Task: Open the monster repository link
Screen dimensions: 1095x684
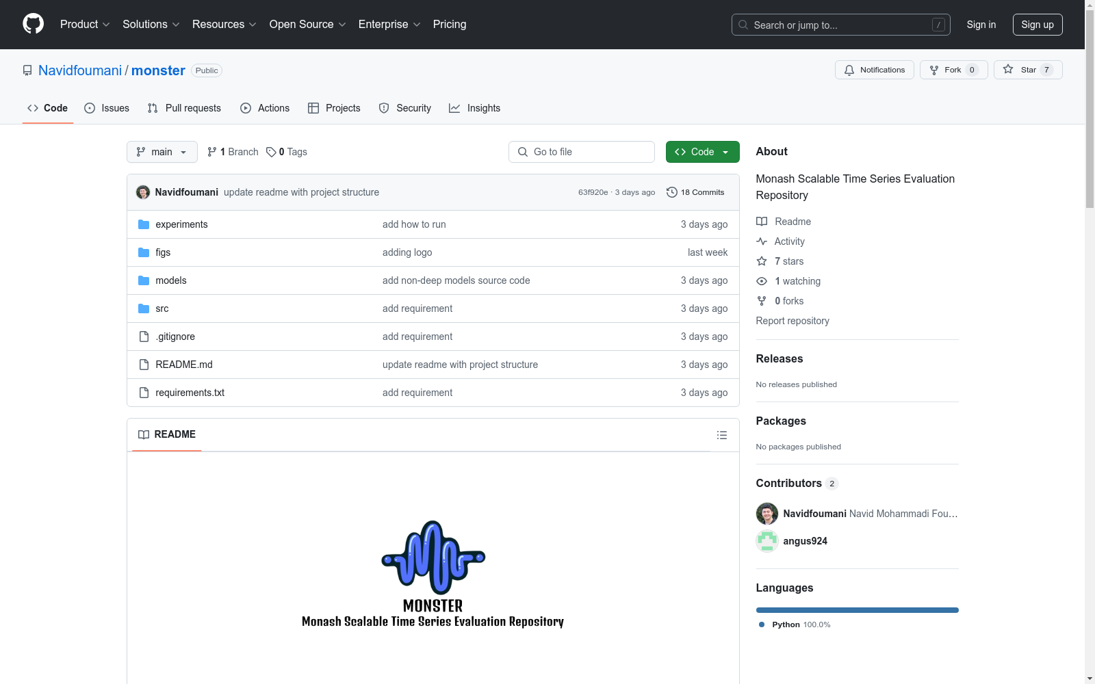Action: click(158, 70)
